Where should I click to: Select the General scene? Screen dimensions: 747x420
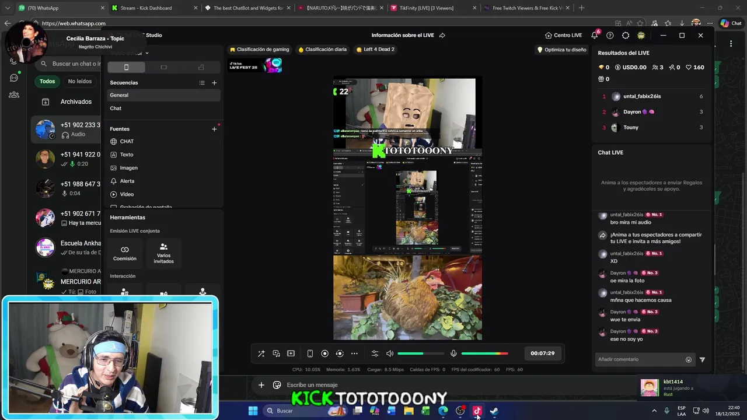(163, 95)
